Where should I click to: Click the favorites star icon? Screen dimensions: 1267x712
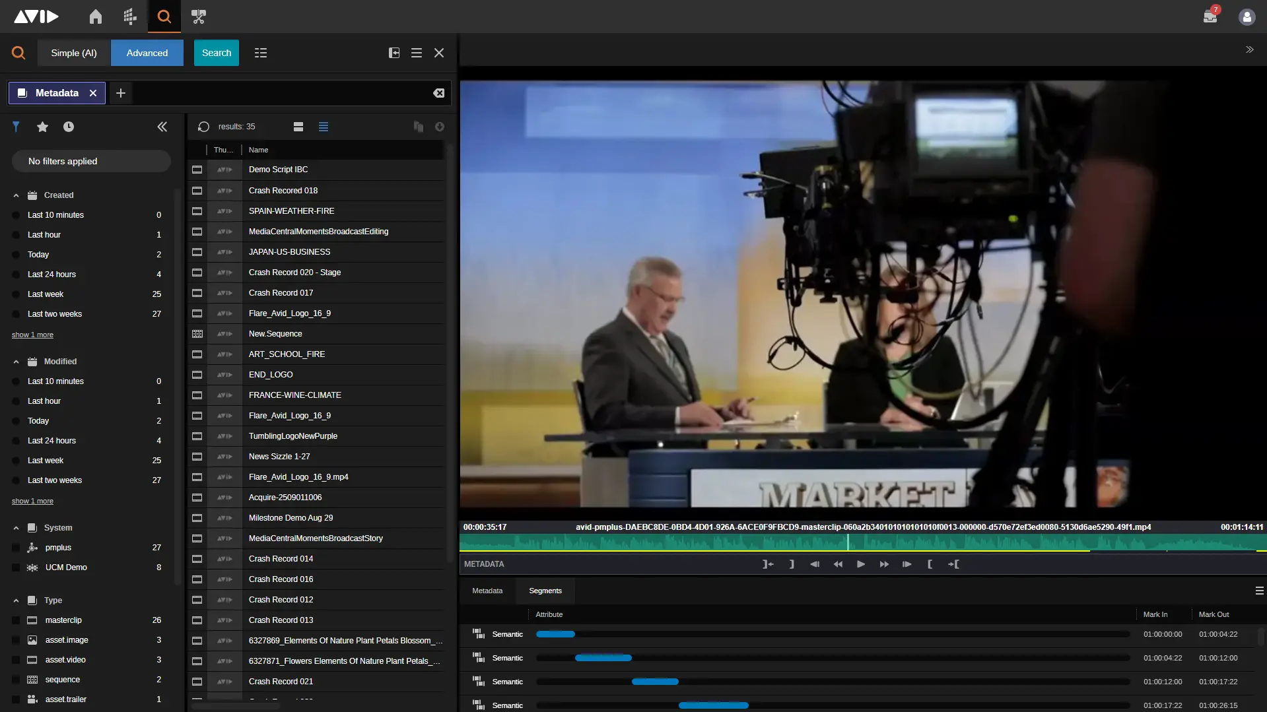pyautogui.click(x=42, y=127)
